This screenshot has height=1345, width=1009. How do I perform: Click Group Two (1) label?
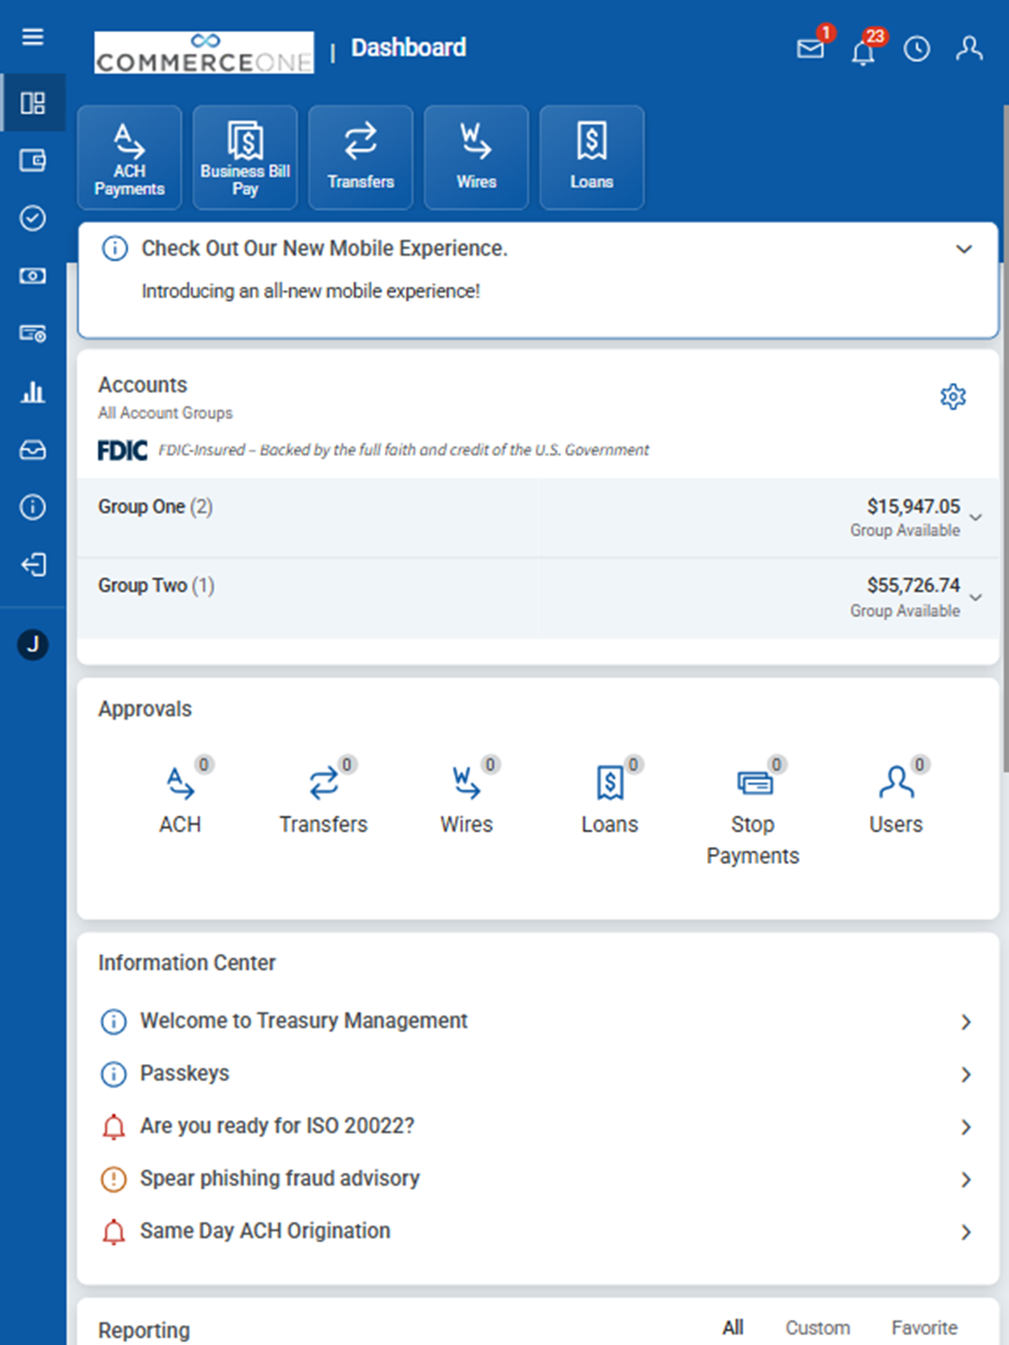tap(156, 586)
